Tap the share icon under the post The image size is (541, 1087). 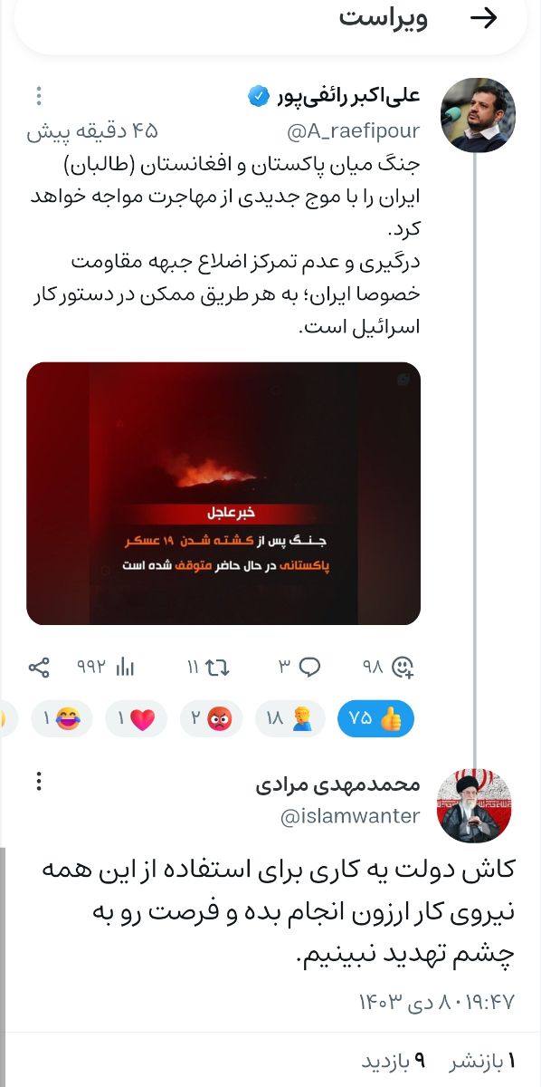point(39,668)
